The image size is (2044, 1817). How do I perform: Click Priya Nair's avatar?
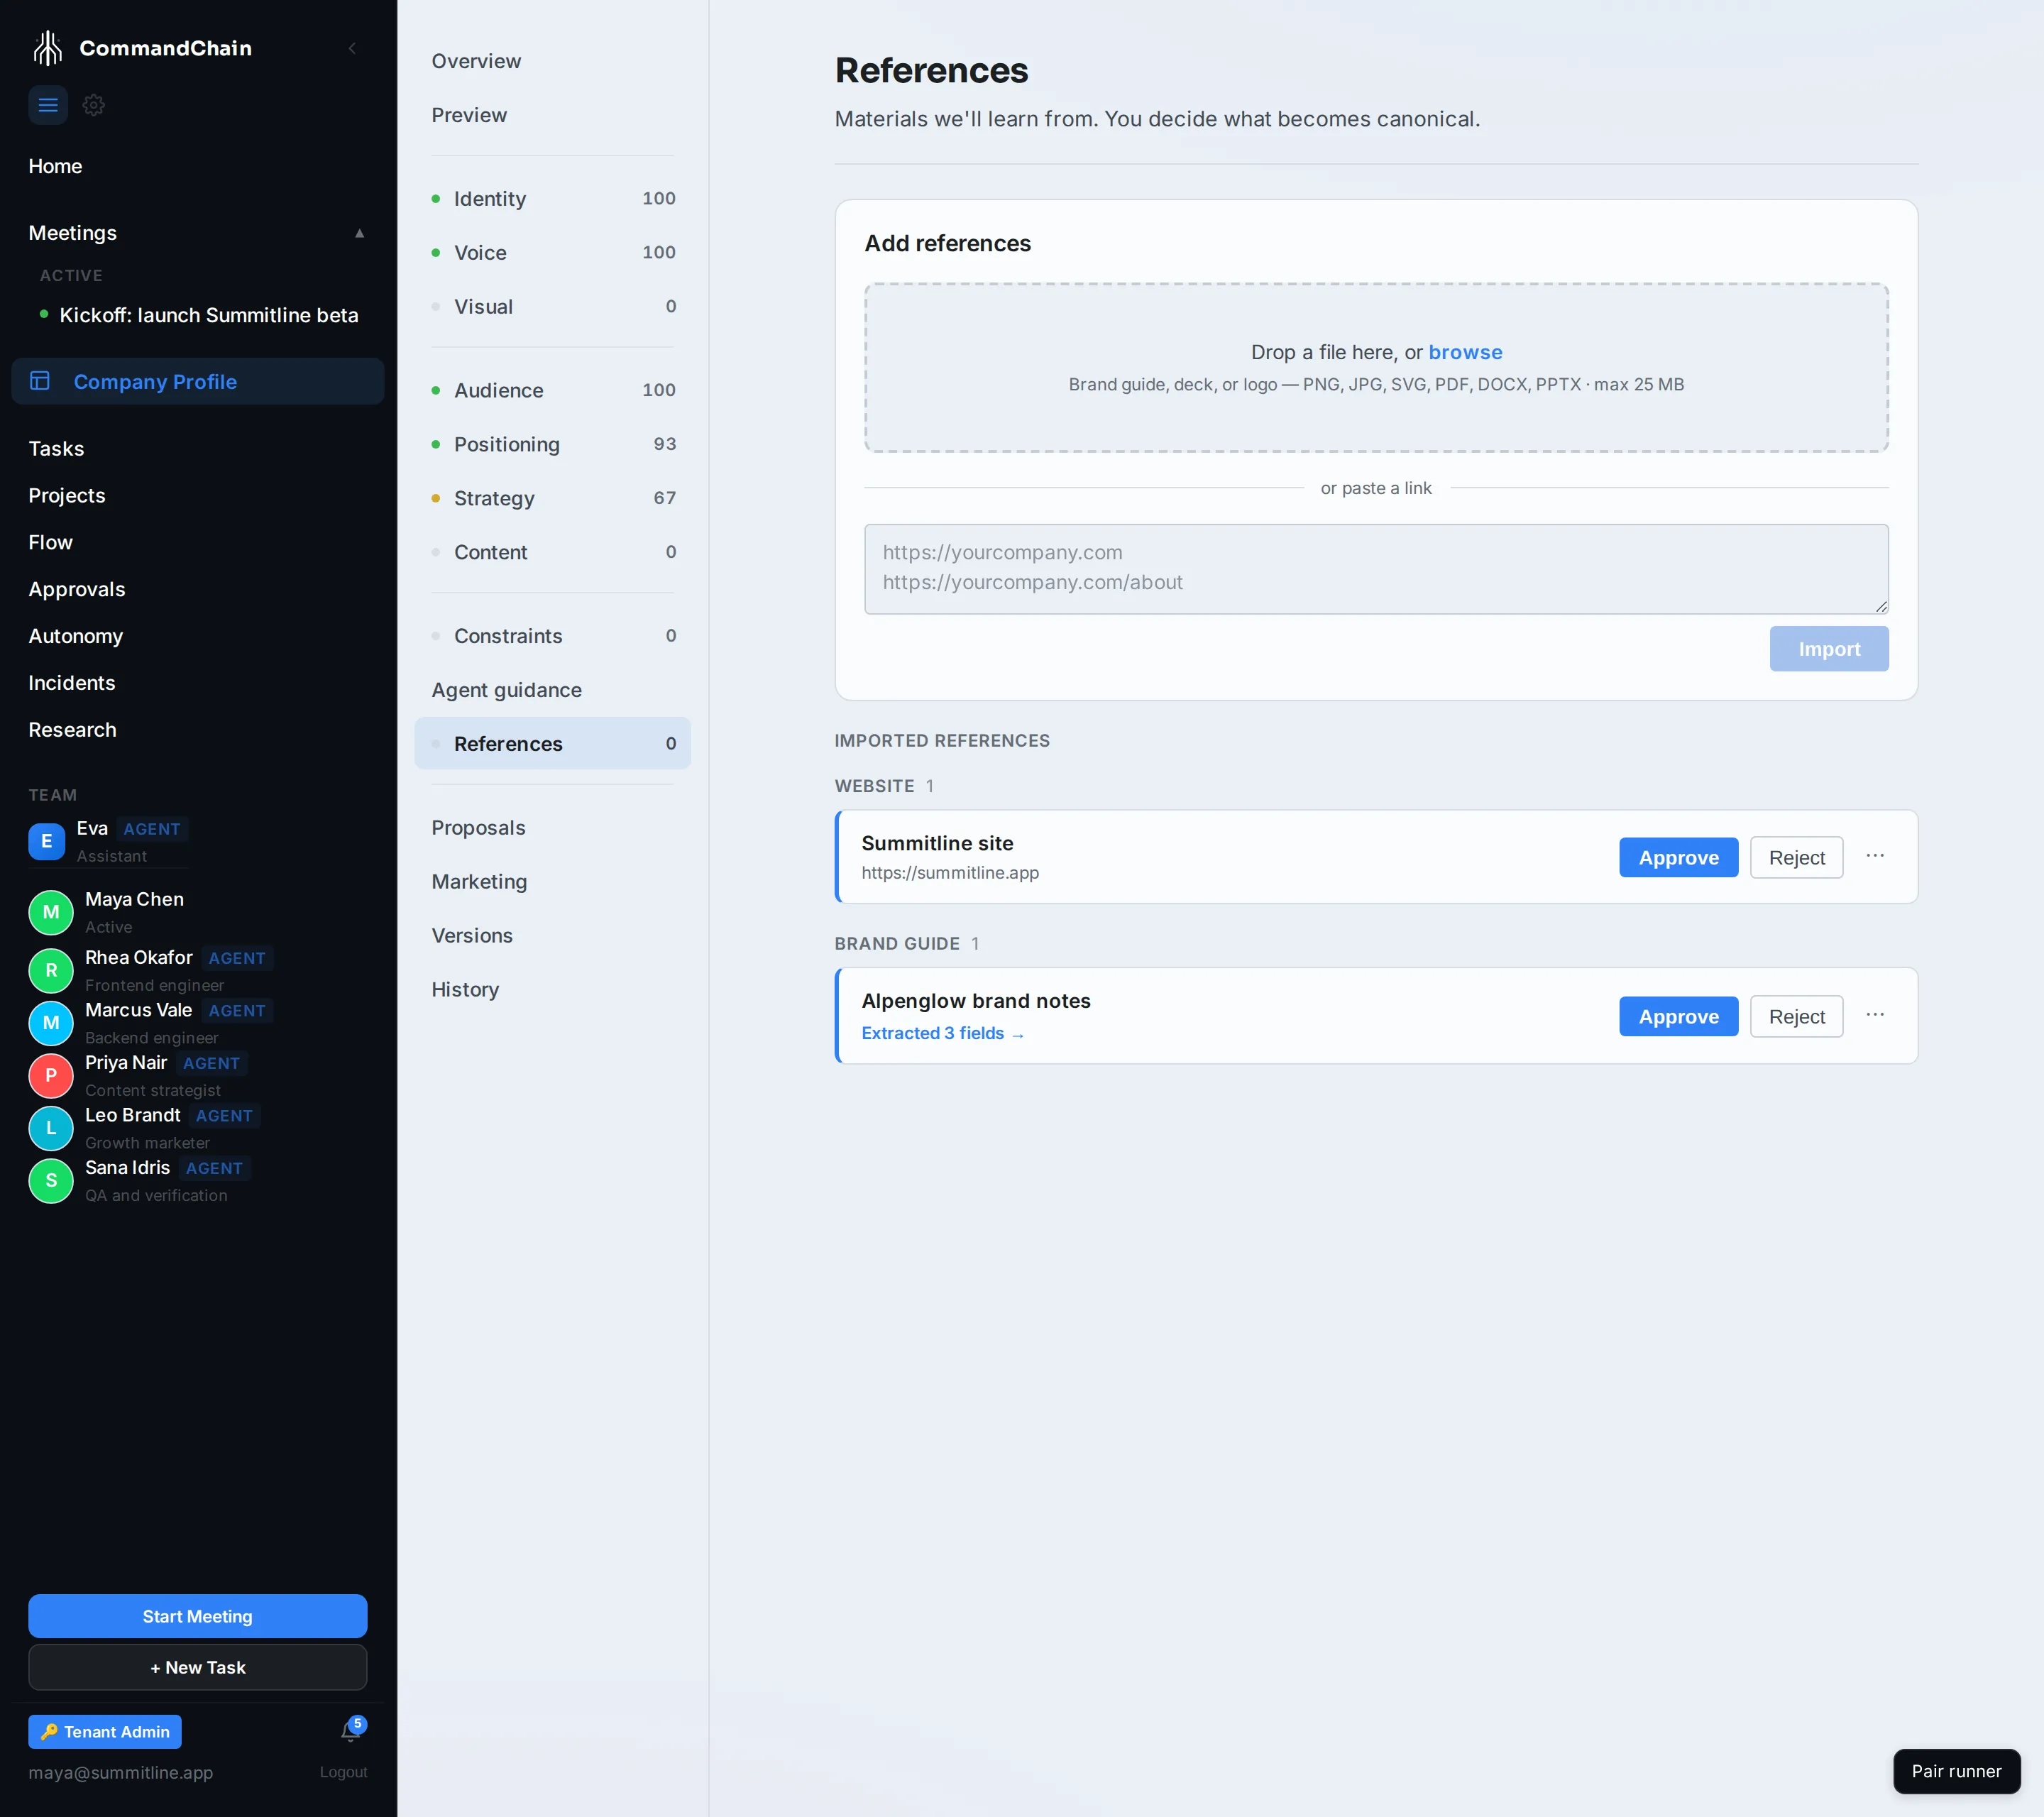coord(51,1076)
